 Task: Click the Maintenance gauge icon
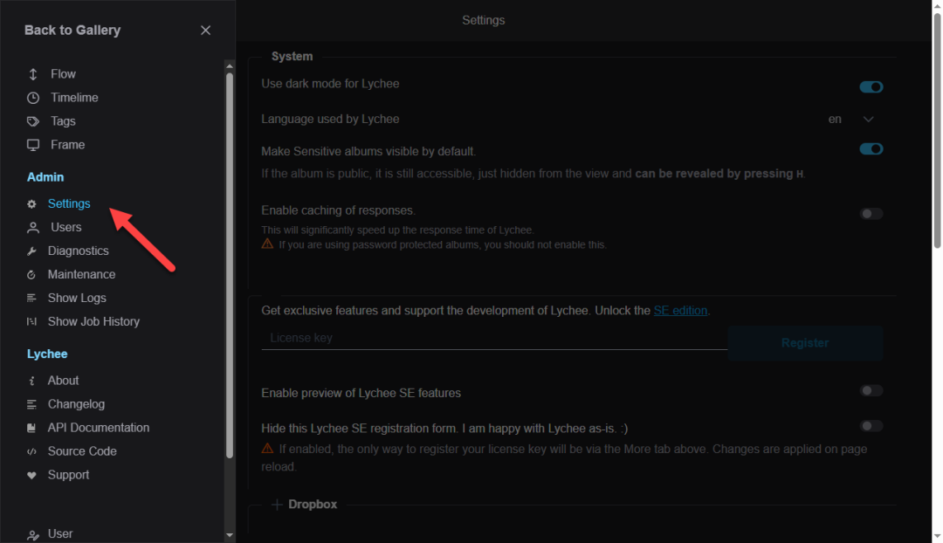(32, 275)
